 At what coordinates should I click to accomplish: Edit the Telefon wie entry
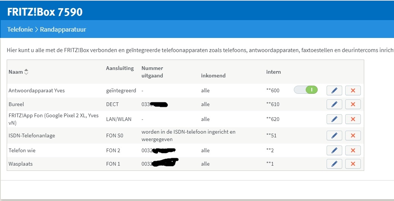pyautogui.click(x=334, y=150)
